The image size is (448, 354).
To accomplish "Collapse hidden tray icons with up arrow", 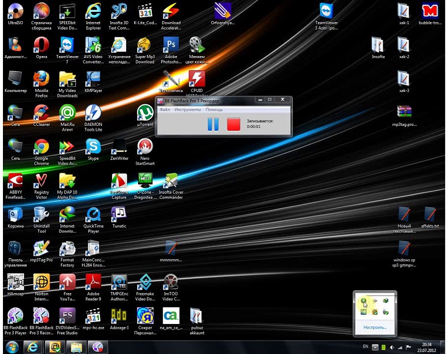I will coord(375,347).
